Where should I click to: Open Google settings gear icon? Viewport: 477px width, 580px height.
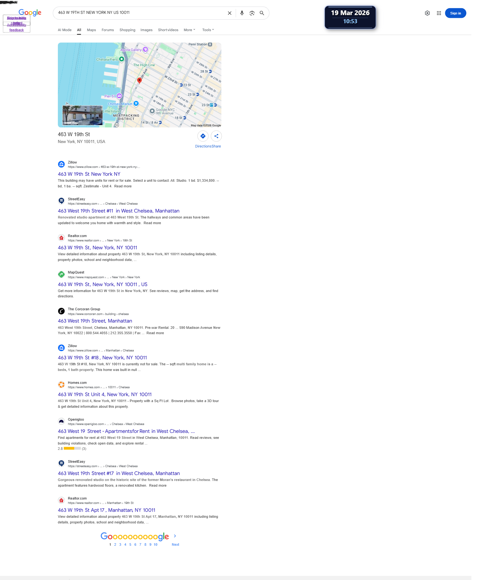tap(427, 13)
